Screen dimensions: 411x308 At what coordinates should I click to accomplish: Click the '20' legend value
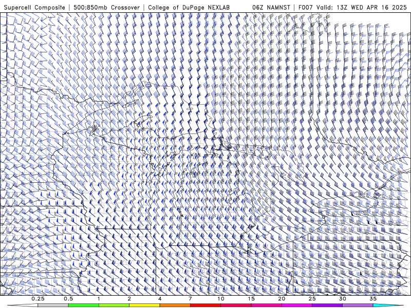click(282, 299)
